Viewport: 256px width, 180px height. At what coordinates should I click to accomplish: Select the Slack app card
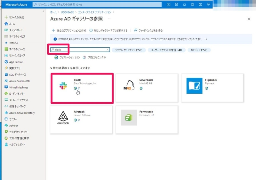point(82,88)
